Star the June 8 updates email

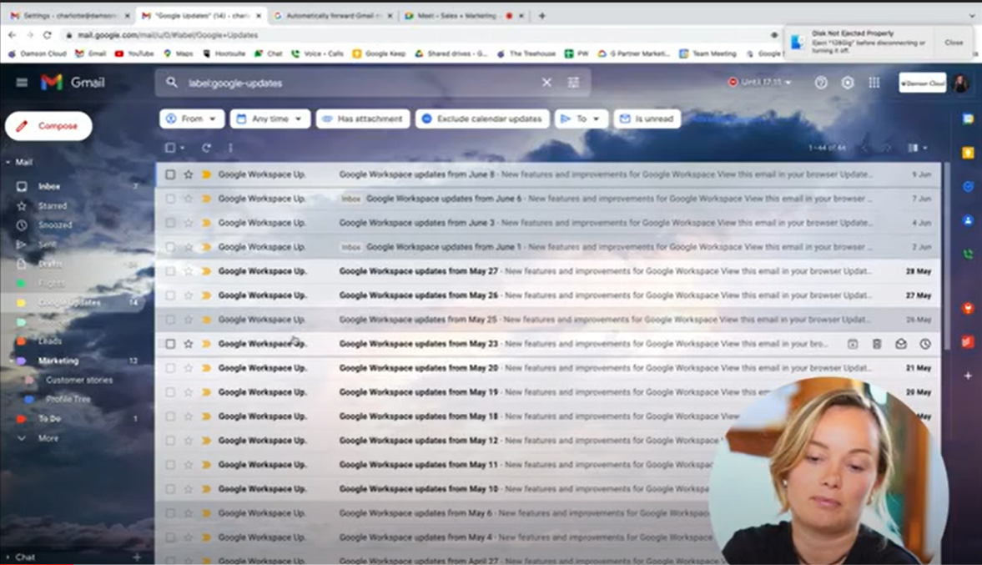pos(189,174)
